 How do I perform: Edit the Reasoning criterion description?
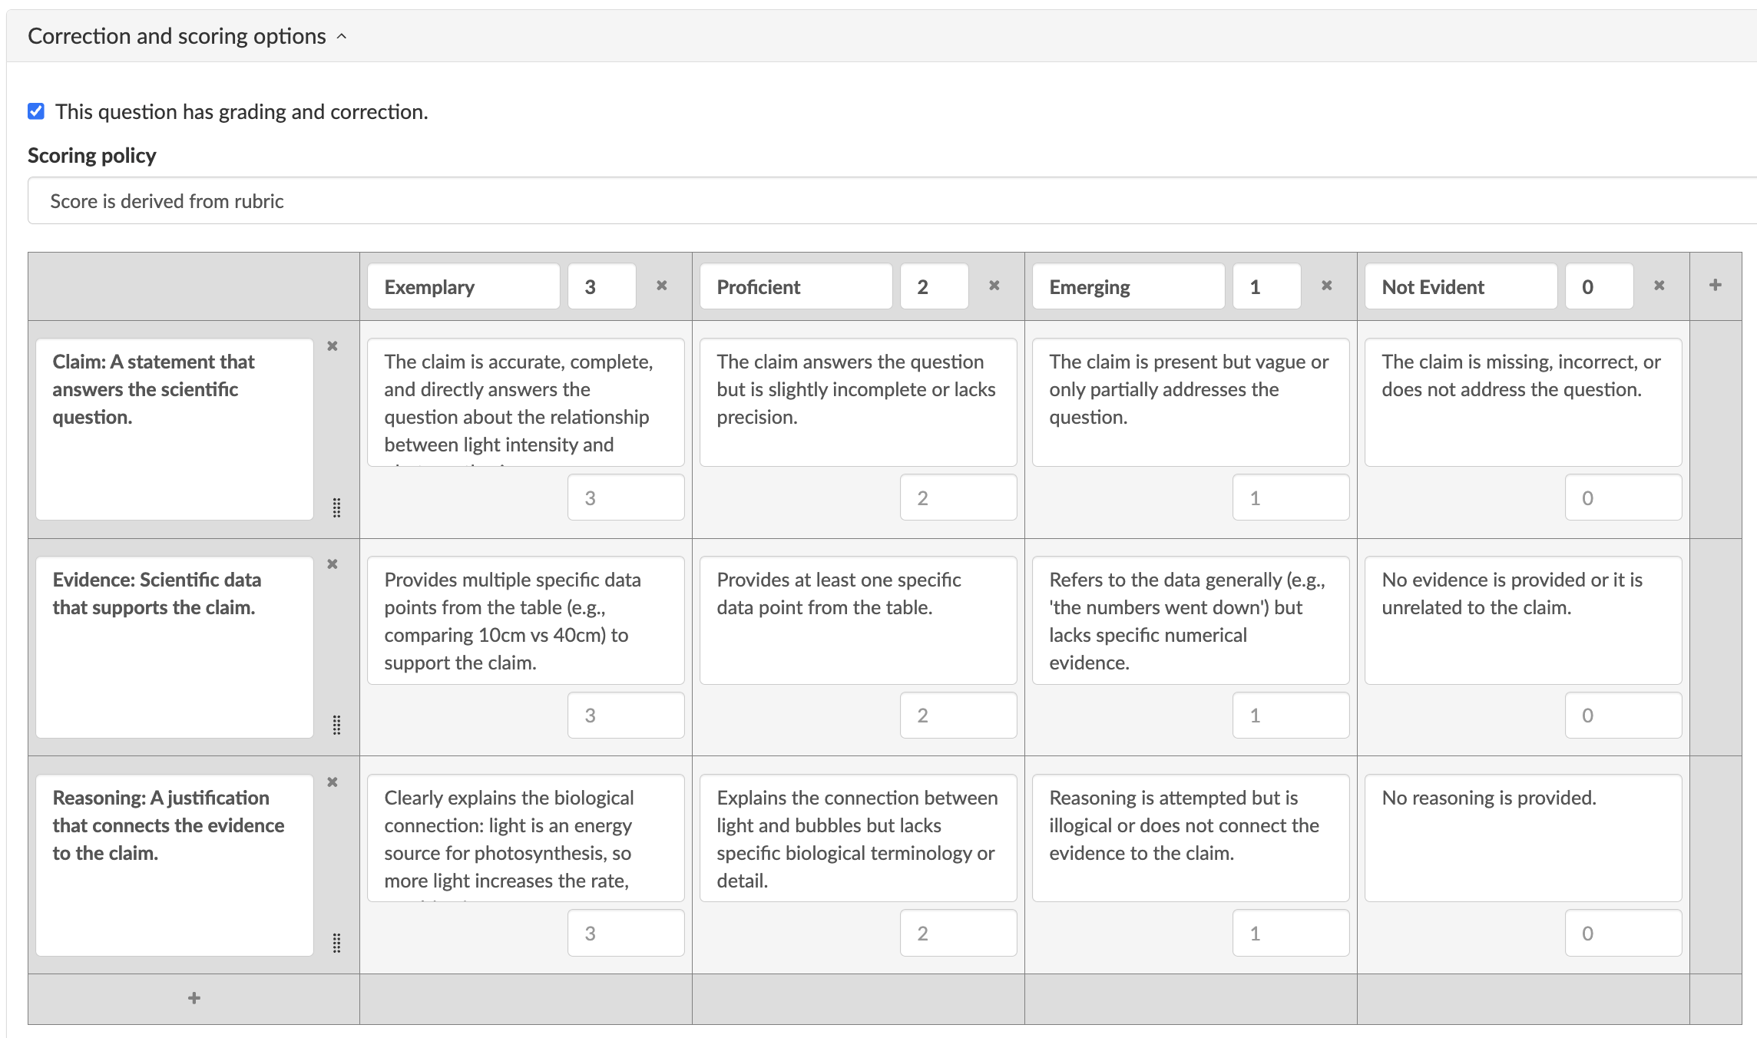click(175, 865)
